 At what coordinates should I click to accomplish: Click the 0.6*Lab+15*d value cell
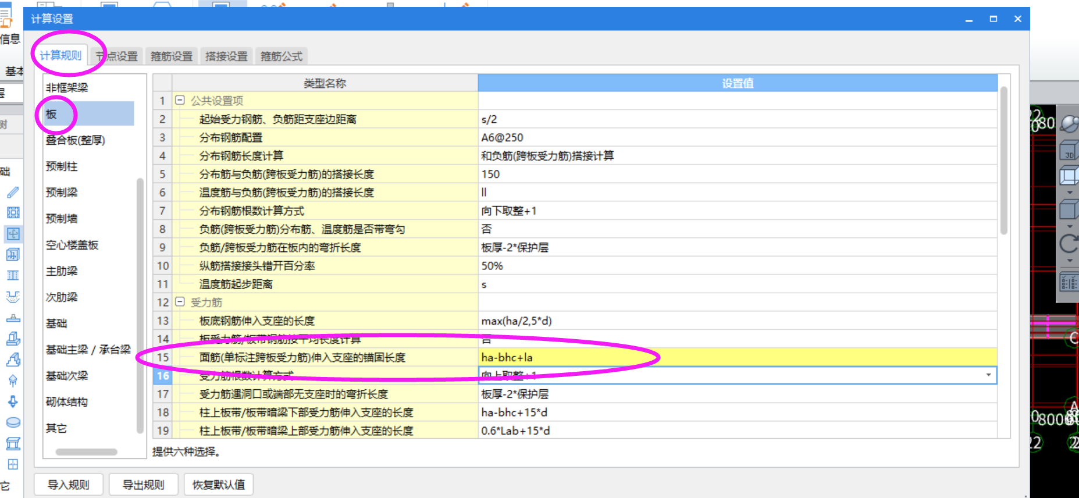tap(738, 431)
